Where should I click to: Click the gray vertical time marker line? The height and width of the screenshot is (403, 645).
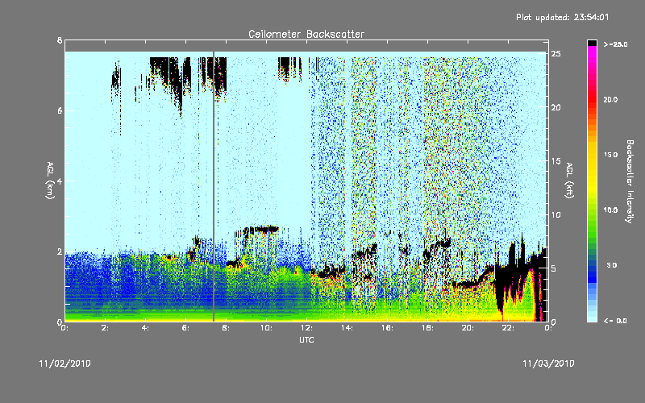pos(214,186)
